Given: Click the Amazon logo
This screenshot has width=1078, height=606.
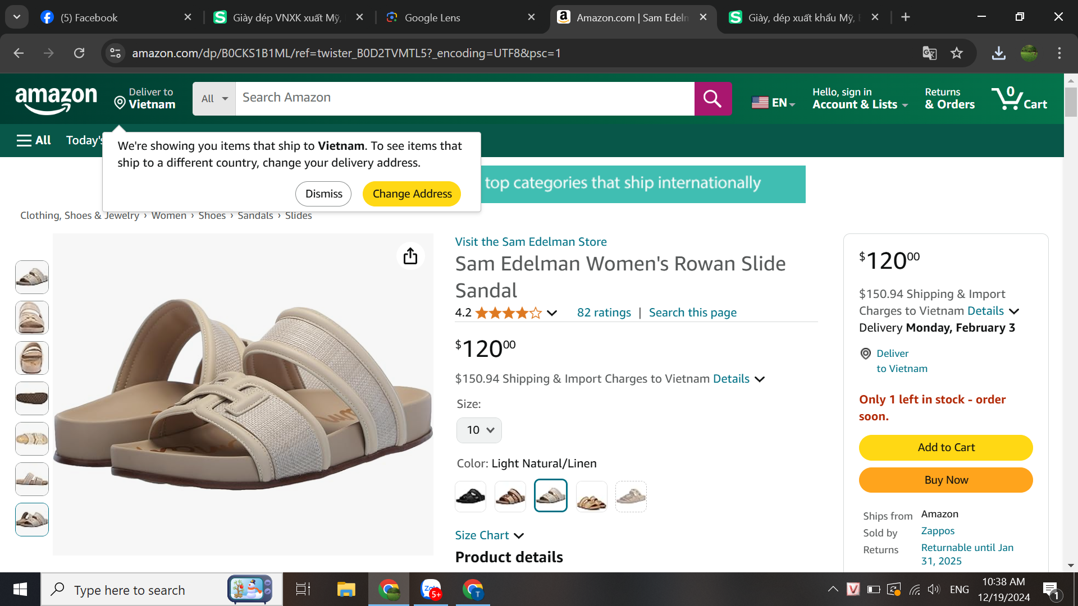Looking at the screenshot, I should point(56,99).
